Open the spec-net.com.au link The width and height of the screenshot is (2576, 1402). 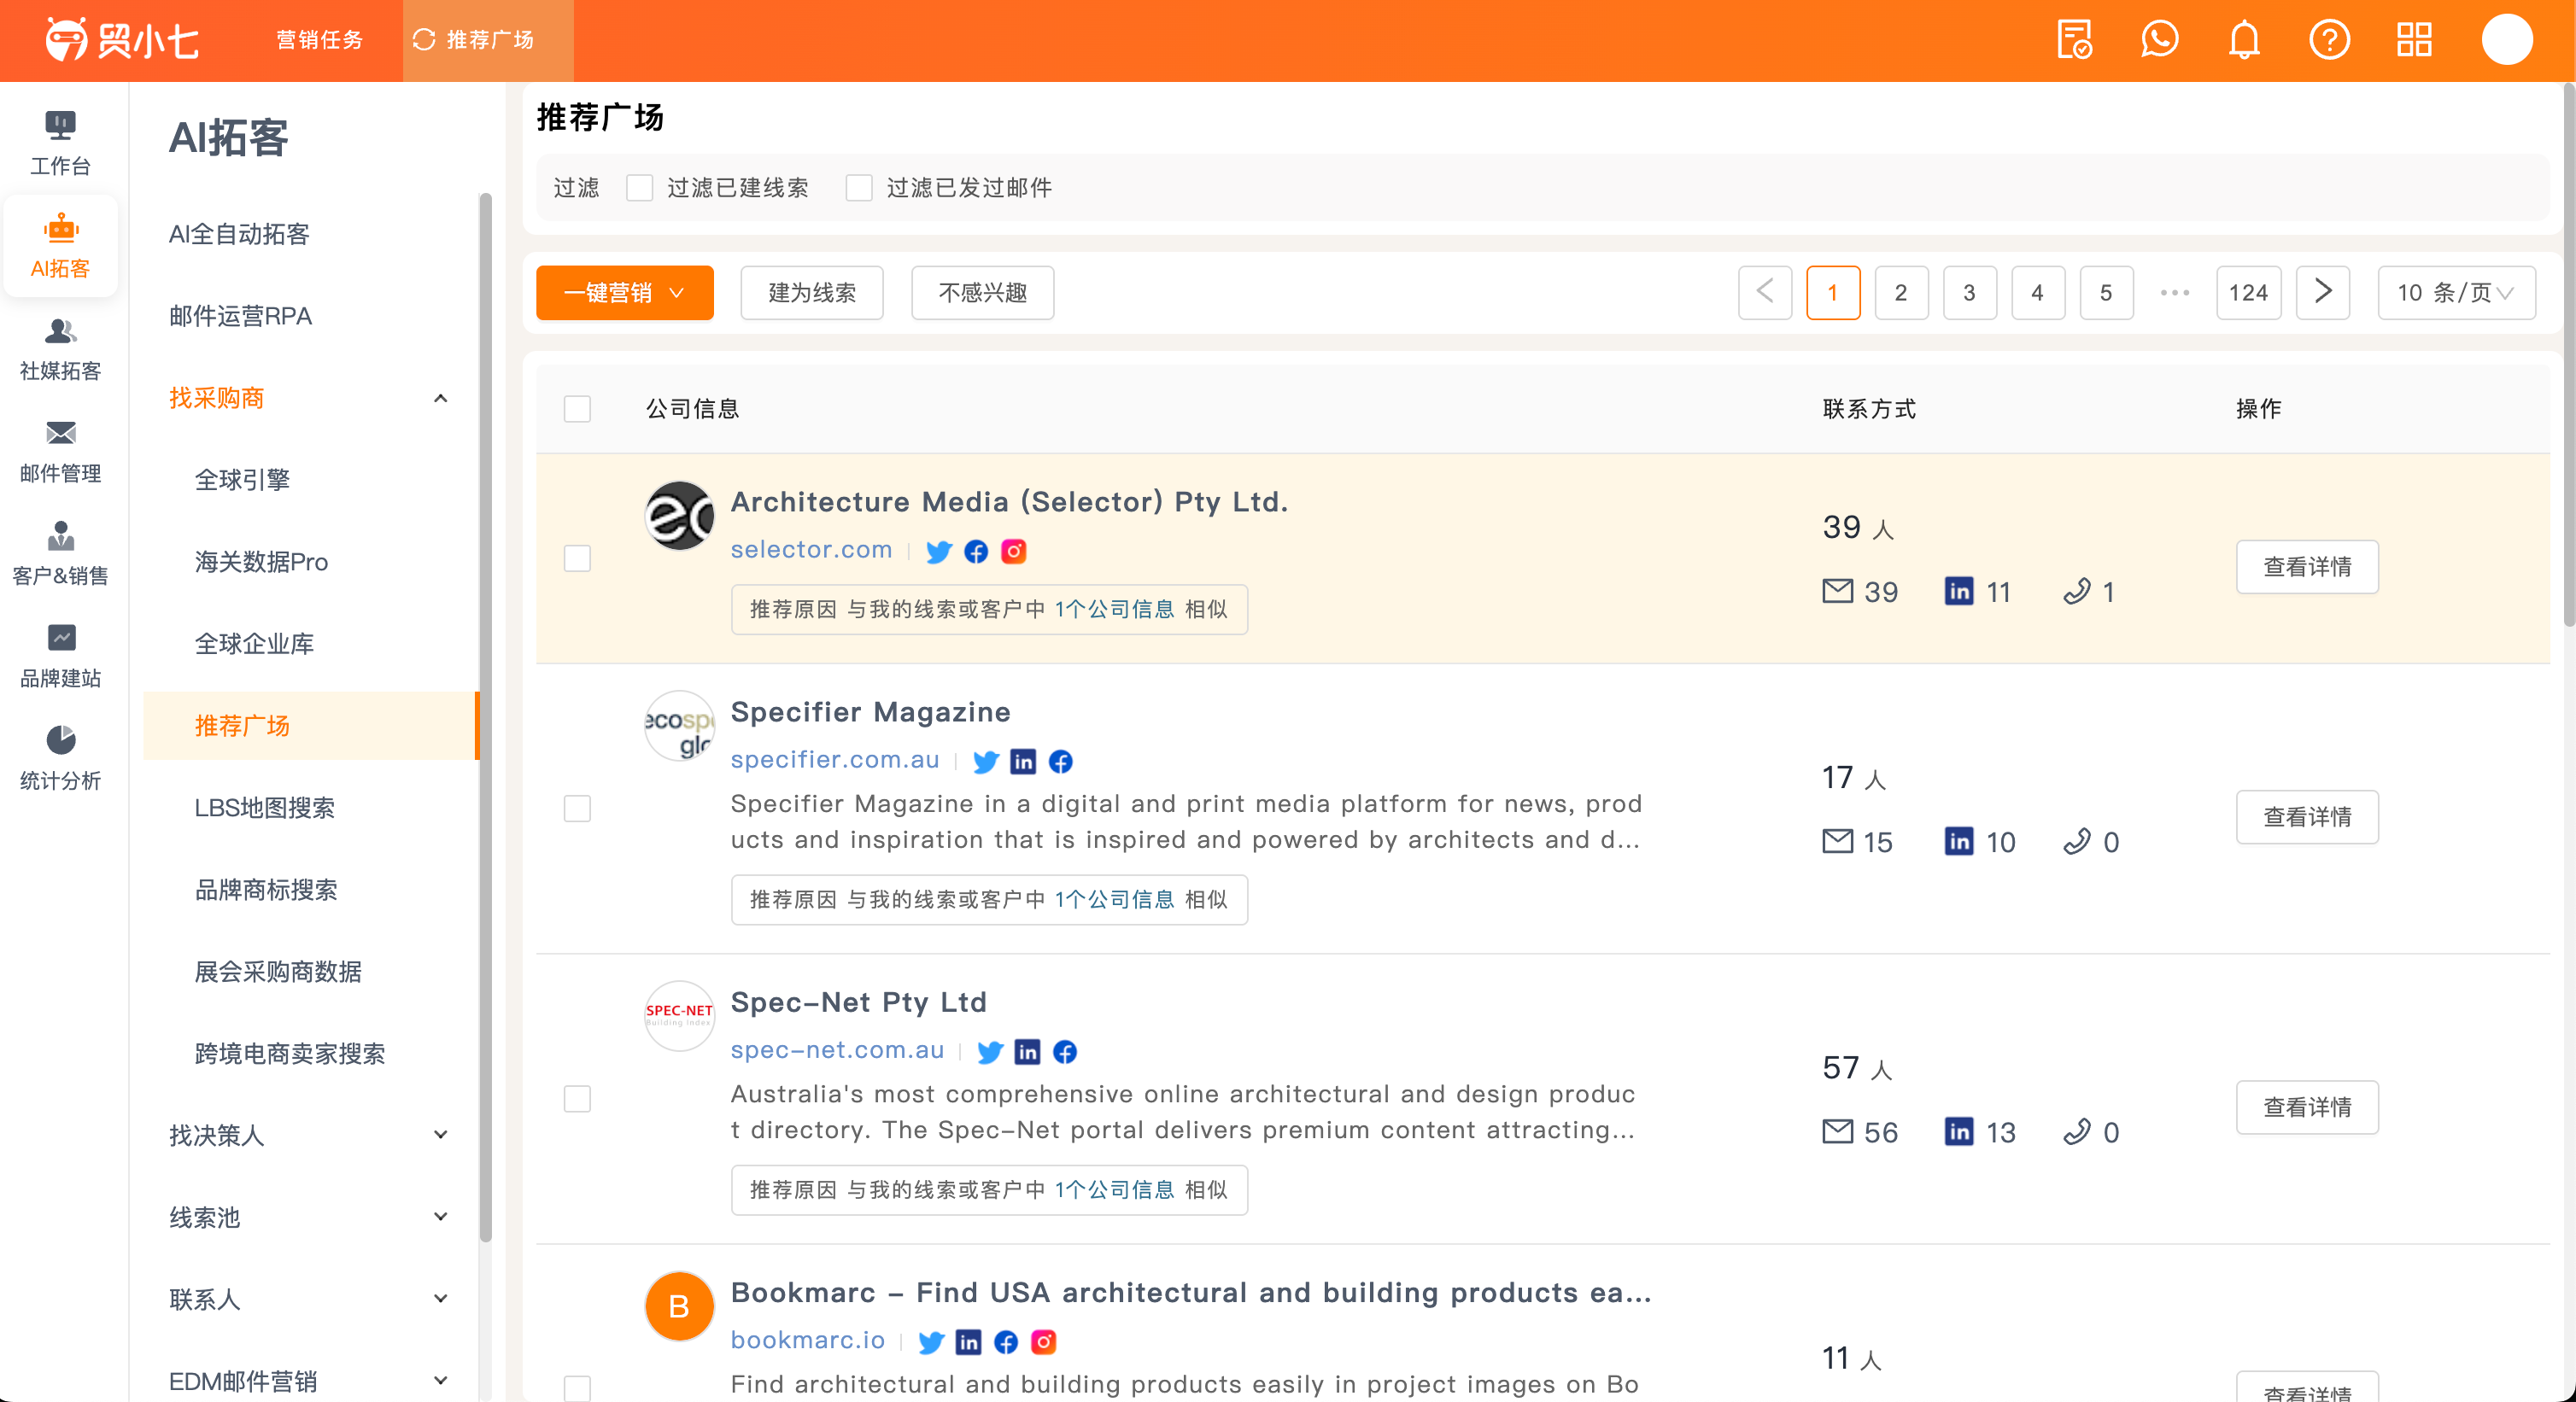click(837, 1049)
